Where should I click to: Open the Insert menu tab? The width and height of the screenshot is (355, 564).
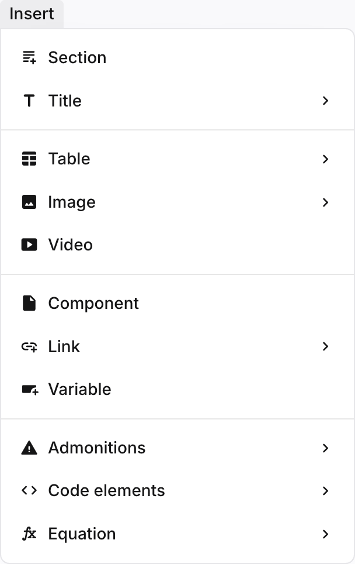[x=32, y=14]
